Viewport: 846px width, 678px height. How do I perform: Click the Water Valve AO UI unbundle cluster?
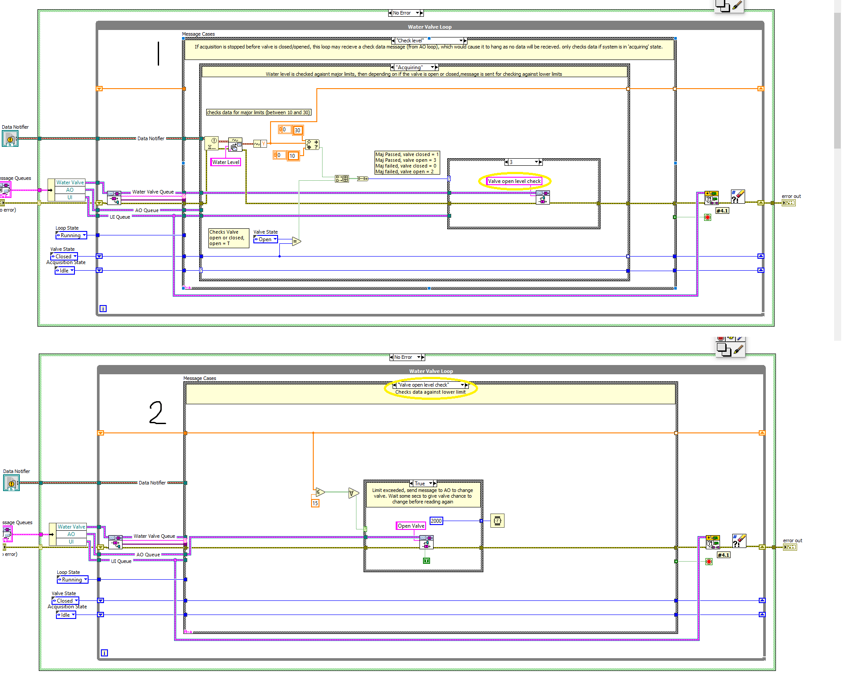coord(70,190)
